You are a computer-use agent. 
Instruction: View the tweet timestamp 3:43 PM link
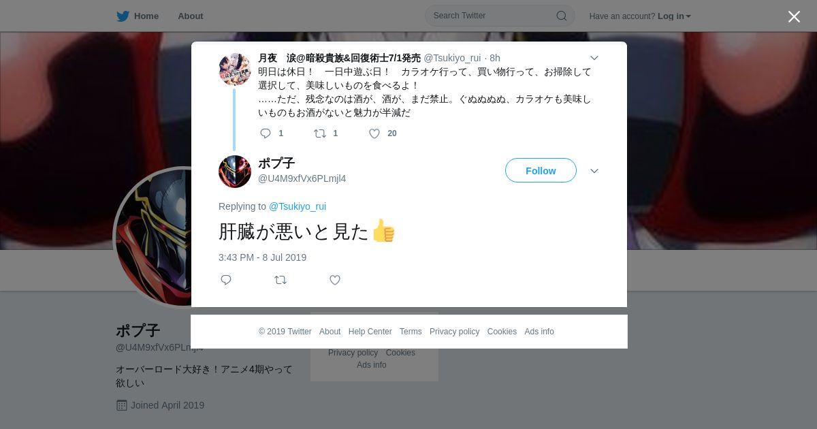point(263,257)
